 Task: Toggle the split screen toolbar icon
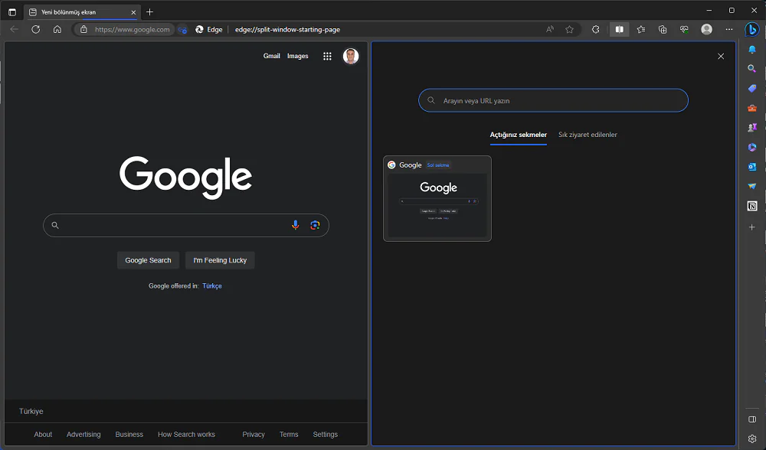[619, 29]
